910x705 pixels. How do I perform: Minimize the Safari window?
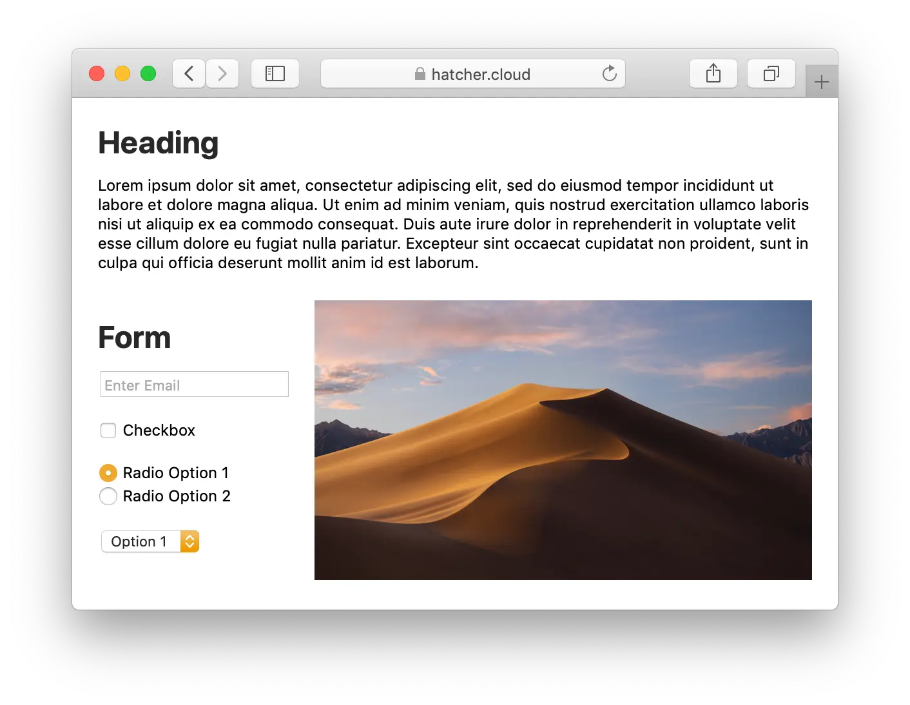[122, 73]
